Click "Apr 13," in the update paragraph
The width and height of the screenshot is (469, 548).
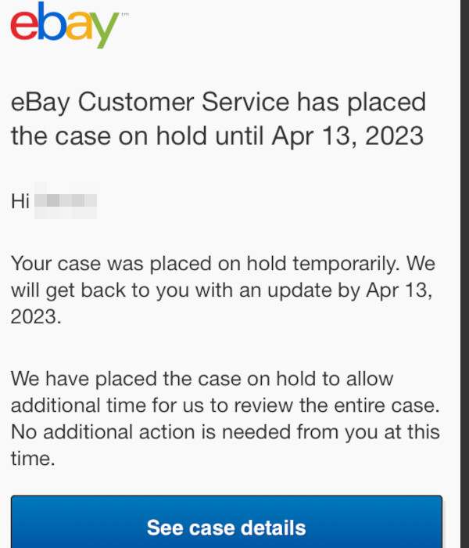pos(399,290)
